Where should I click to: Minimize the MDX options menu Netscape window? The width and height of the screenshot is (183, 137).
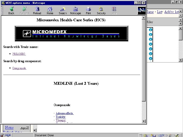point(136,3)
